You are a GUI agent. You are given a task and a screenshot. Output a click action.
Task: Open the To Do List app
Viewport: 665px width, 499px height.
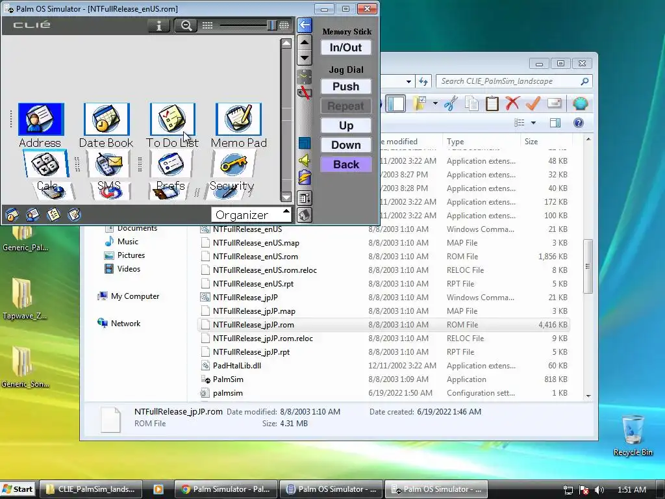point(173,120)
